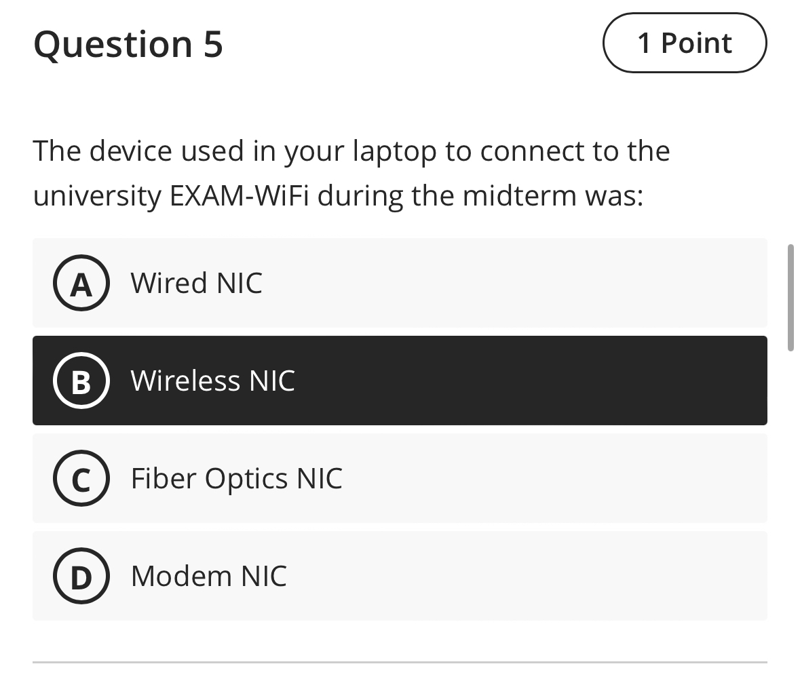
Task: Click the Question 5 heading
Action: 128,44
